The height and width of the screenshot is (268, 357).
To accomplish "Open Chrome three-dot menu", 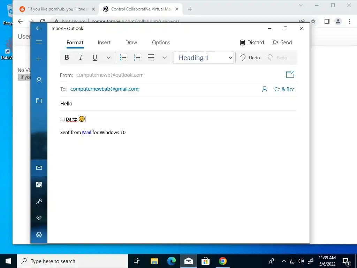I will [349, 21].
